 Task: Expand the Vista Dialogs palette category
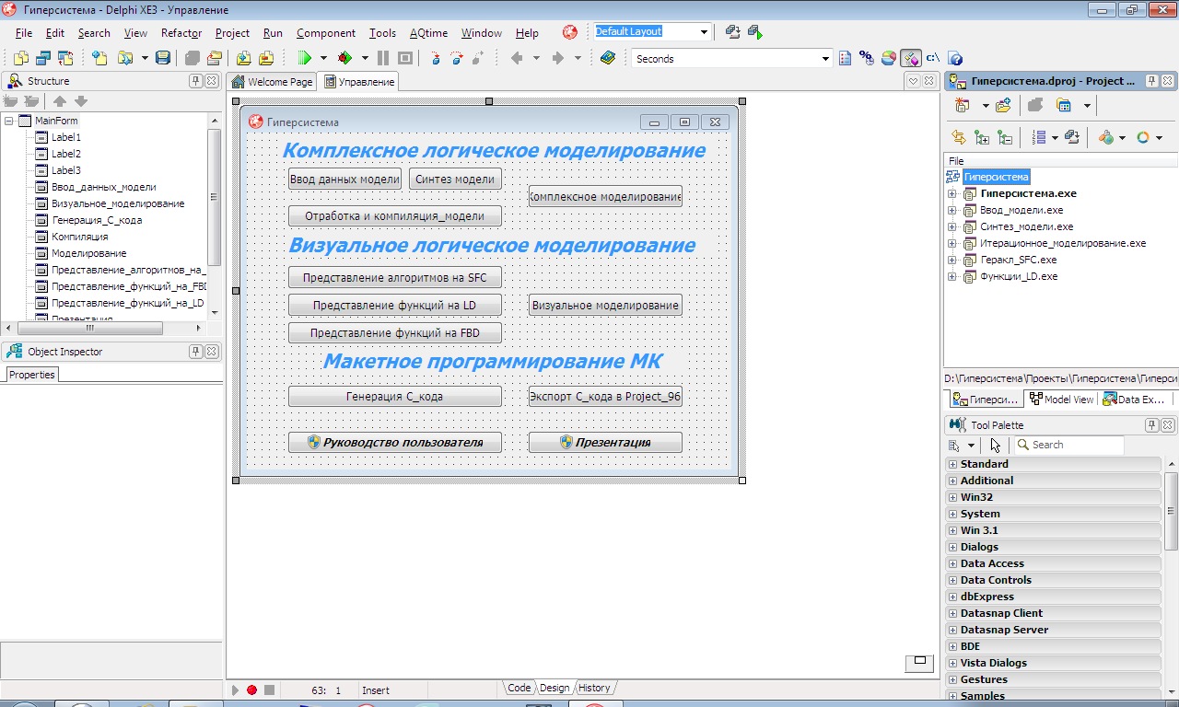tap(952, 663)
